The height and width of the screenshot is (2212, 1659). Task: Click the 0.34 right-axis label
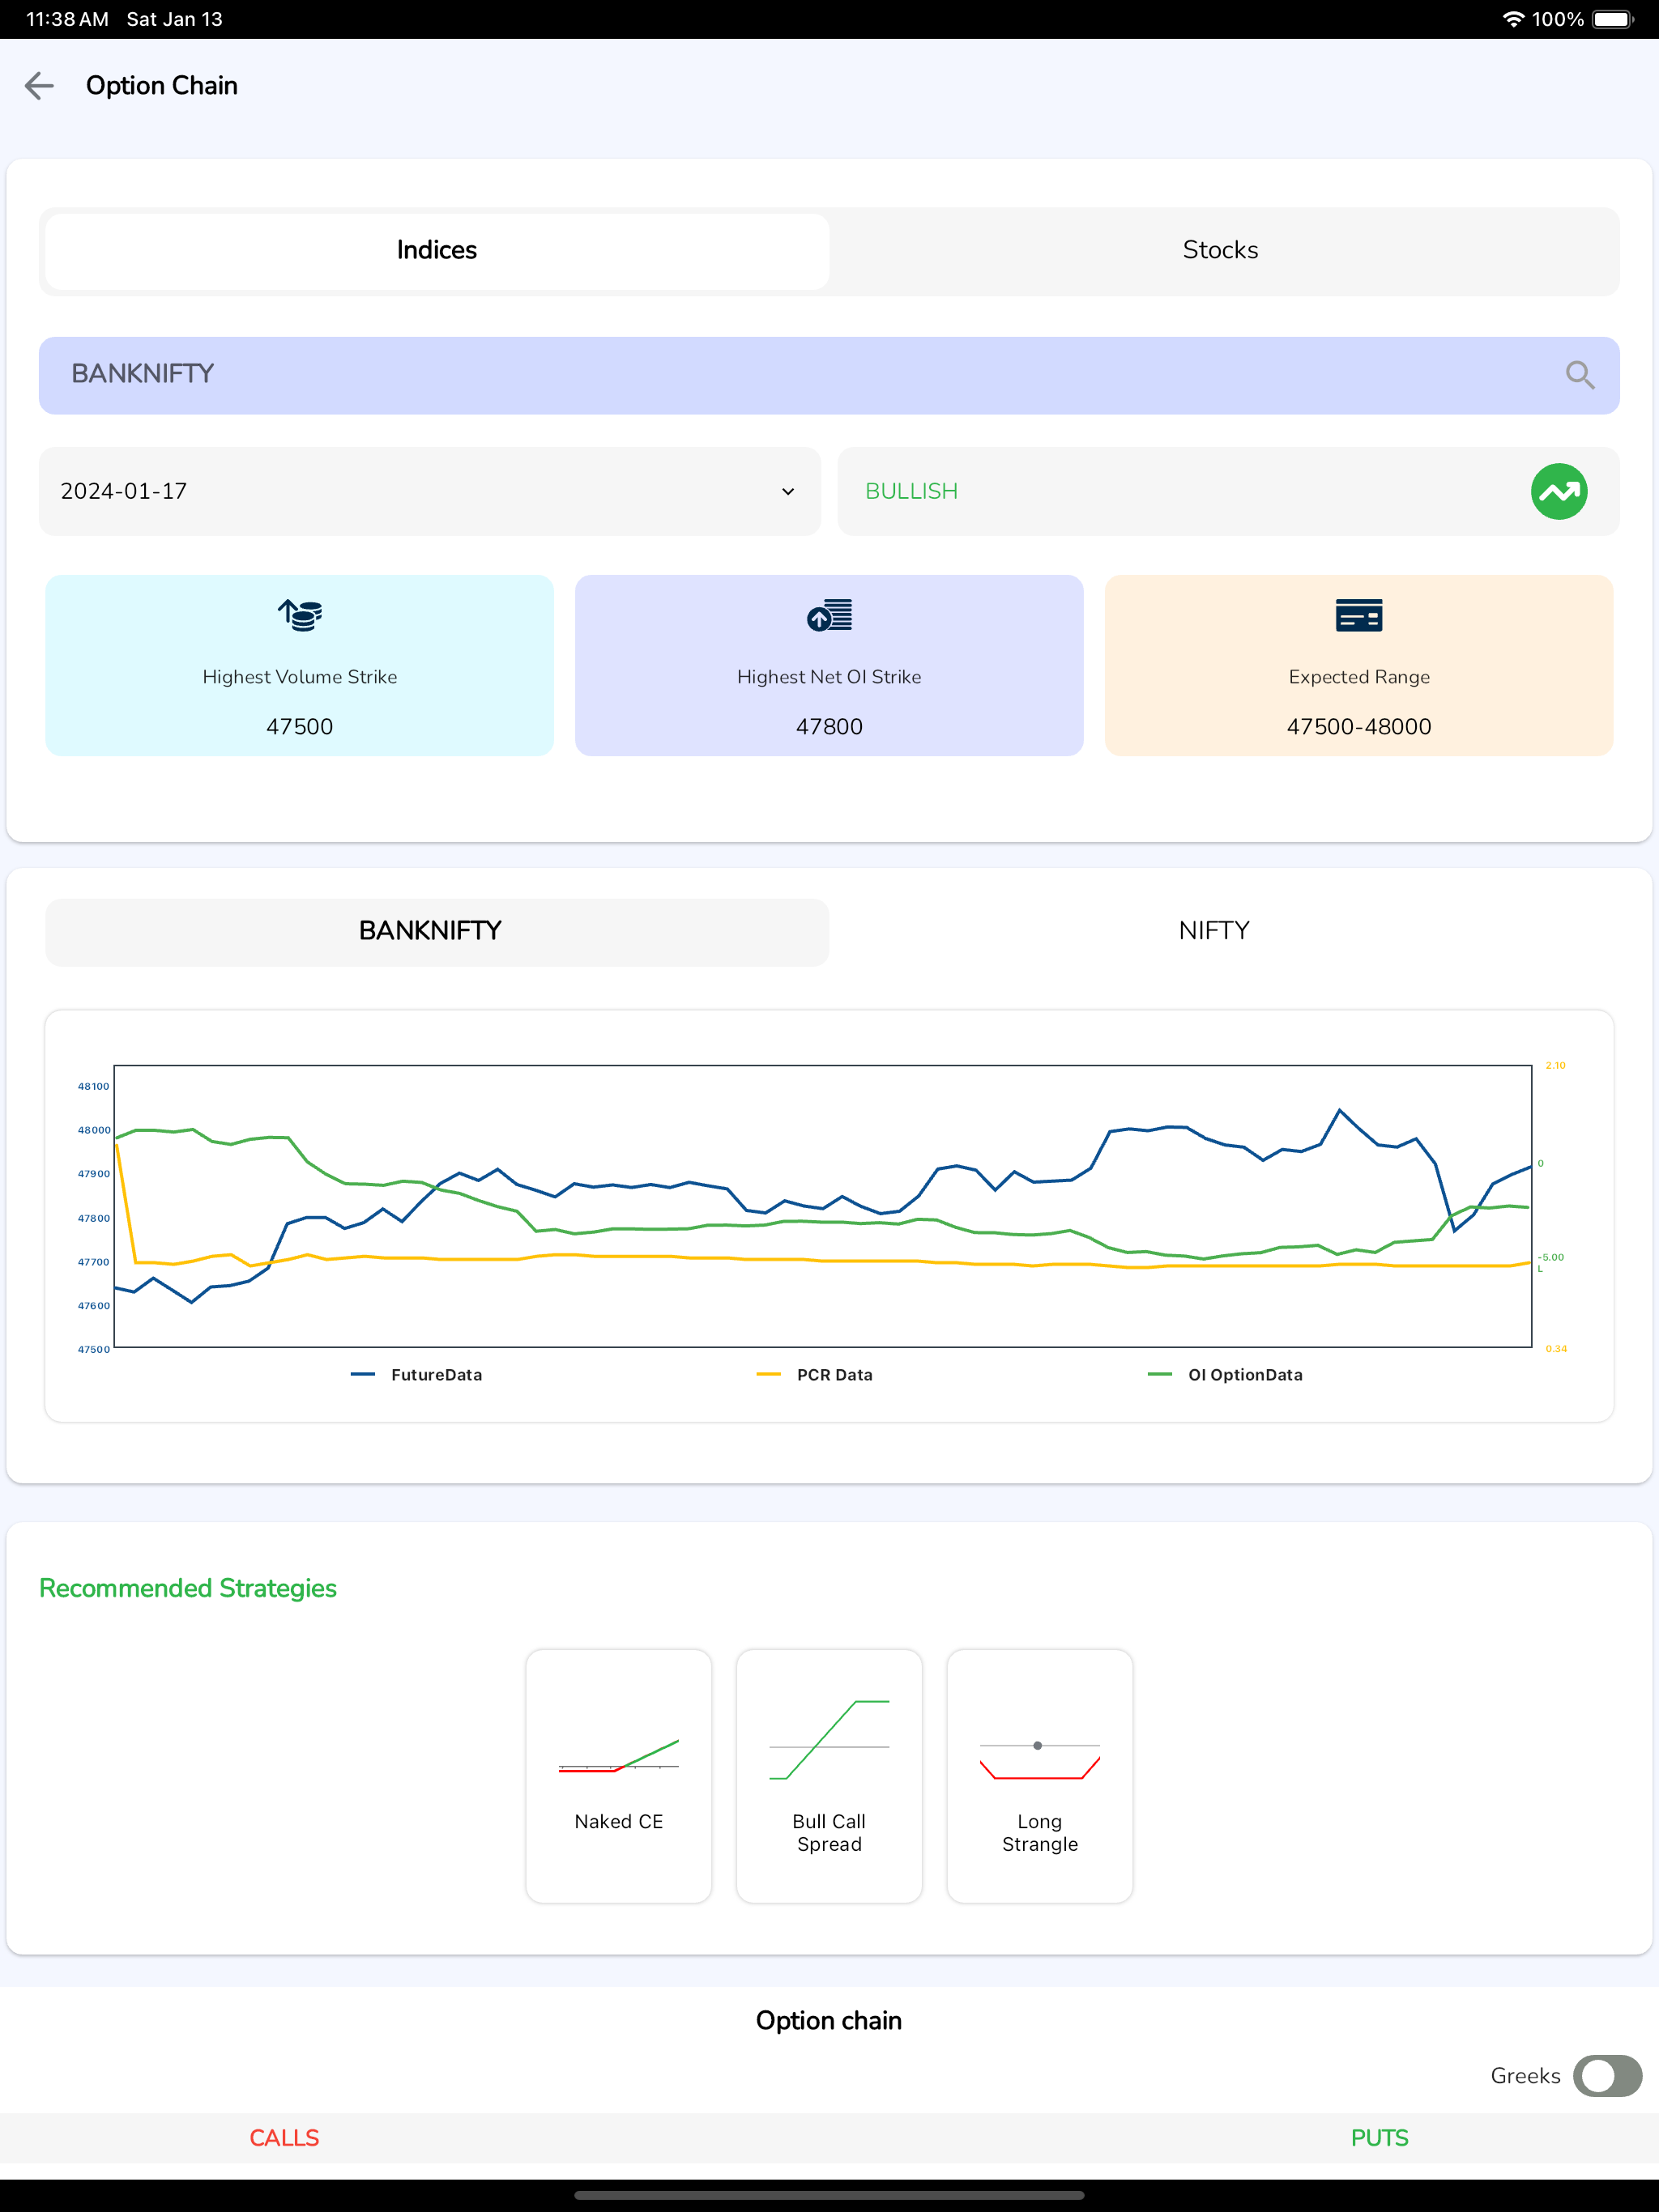click(x=1556, y=1348)
